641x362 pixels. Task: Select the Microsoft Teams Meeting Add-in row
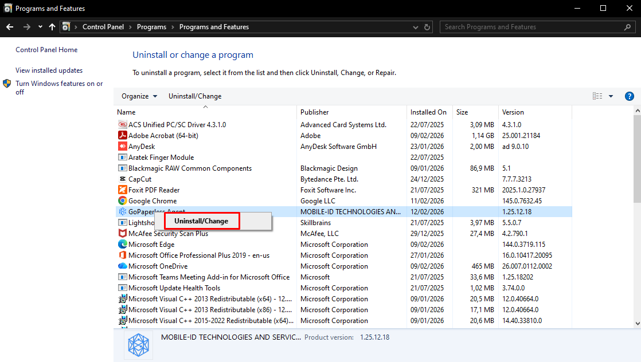(x=343, y=277)
